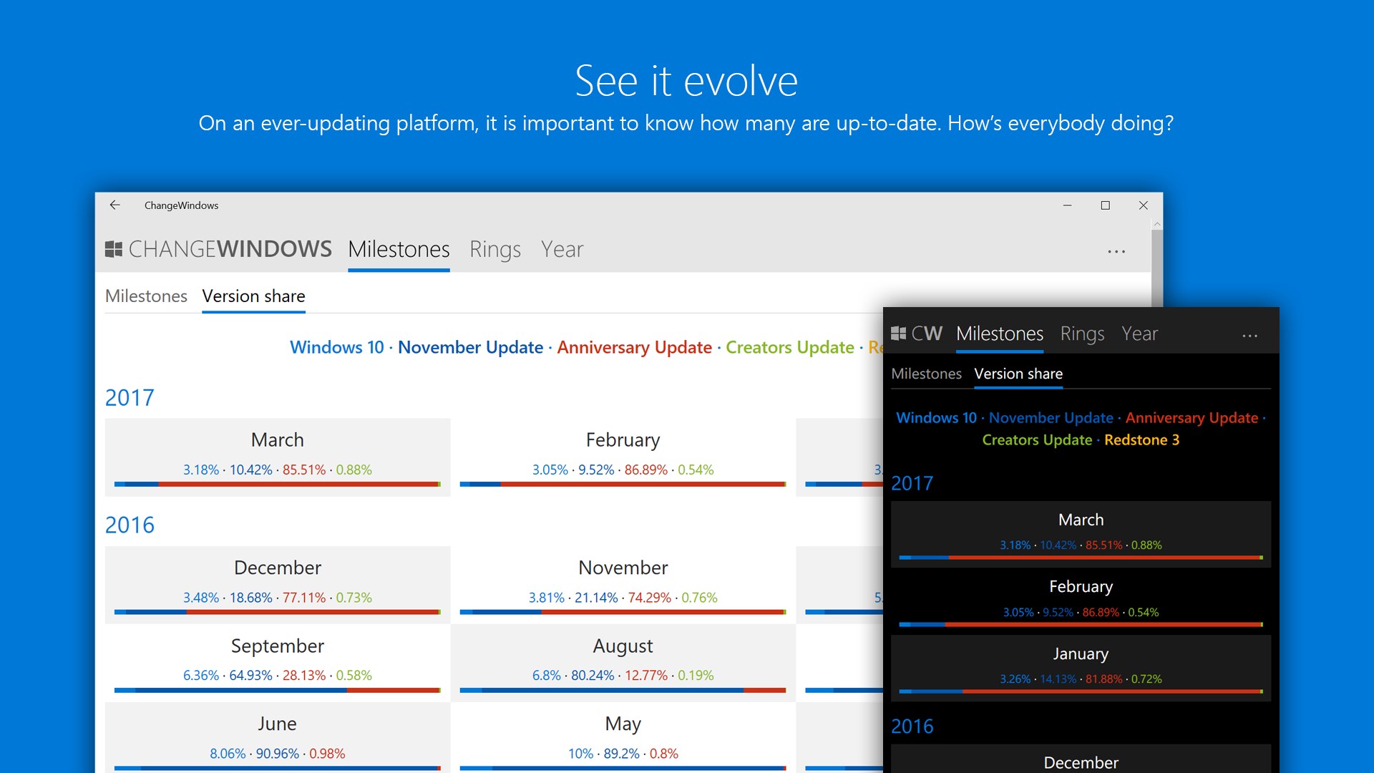Click the March version share progress bar
1374x773 pixels.
point(278,484)
